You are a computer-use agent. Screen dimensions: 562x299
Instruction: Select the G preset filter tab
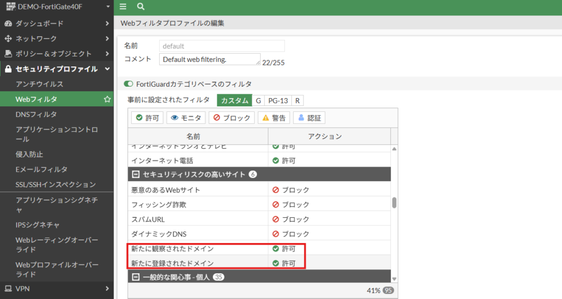[258, 100]
